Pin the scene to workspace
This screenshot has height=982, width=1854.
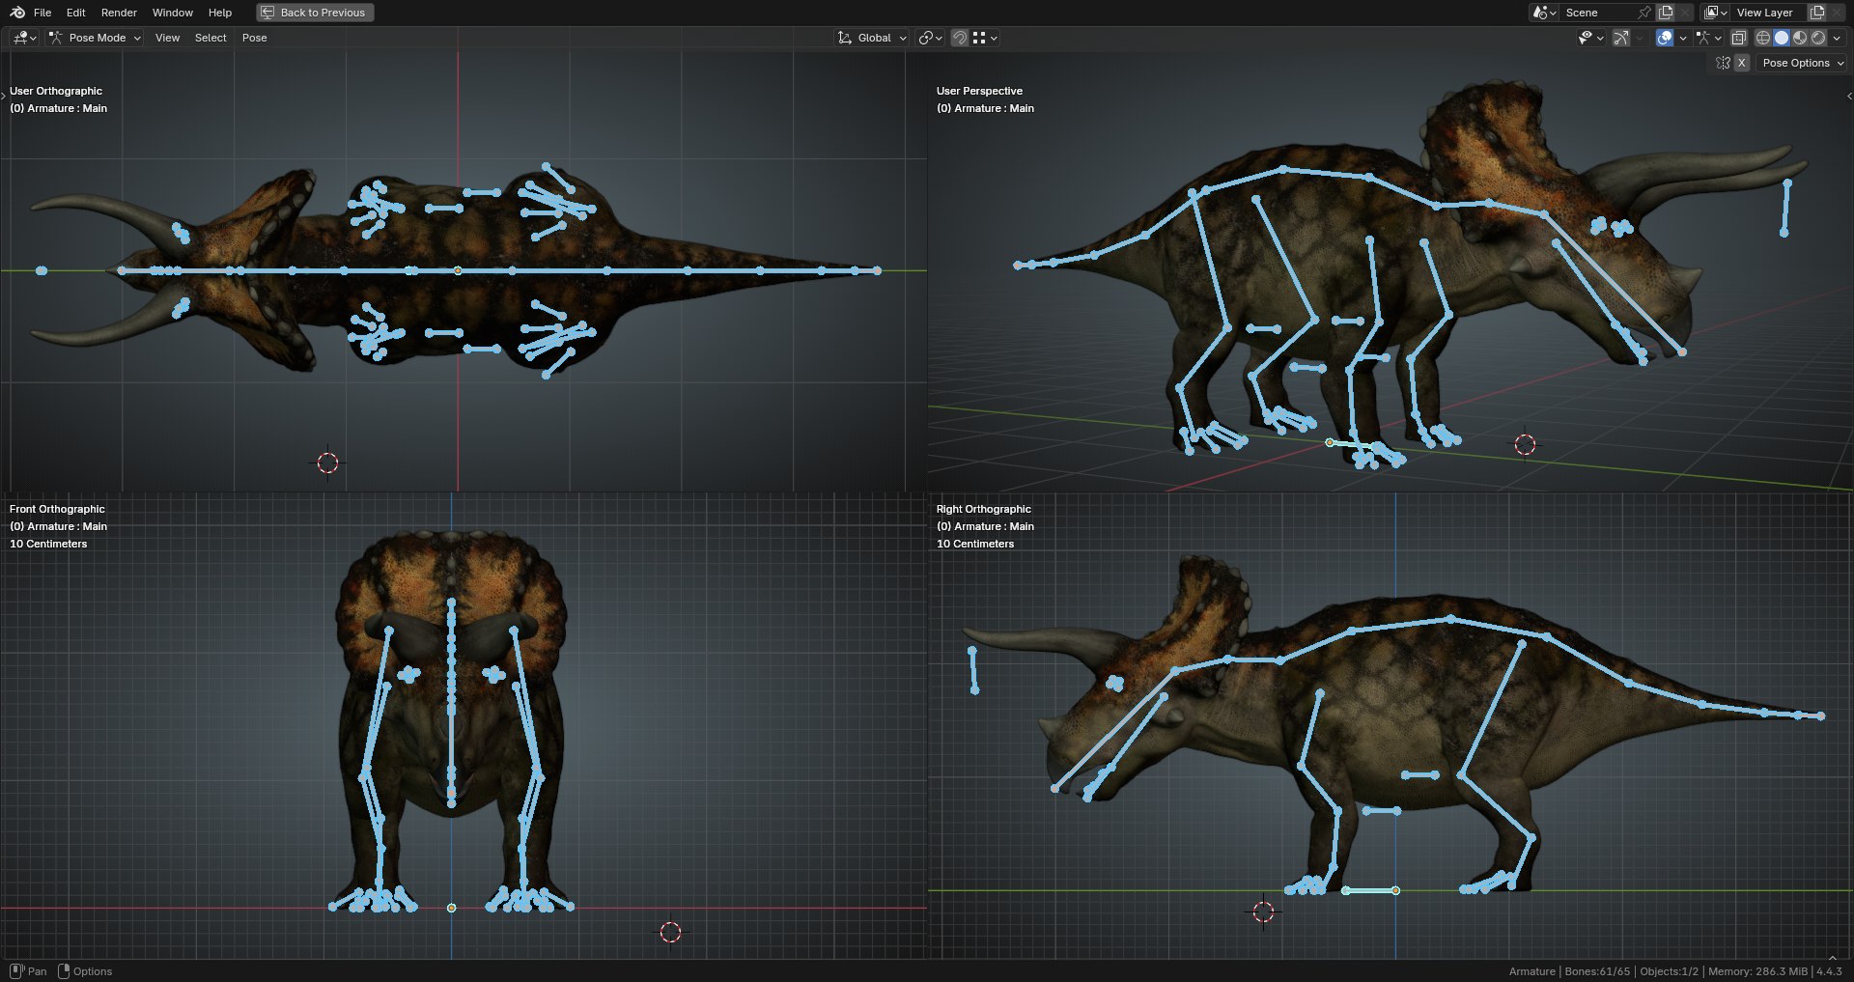(1644, 13)
